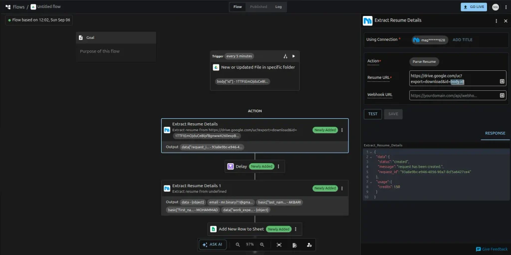
Task: Click the Extract Resume Details node icon
Action: (167, 130)
